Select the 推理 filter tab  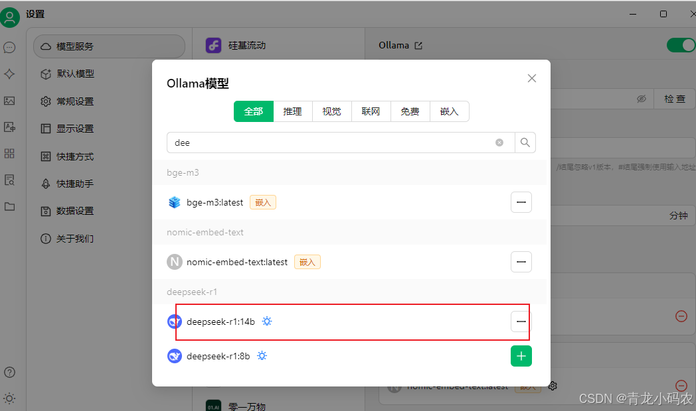pyautogui.click(x=292, y=111)
